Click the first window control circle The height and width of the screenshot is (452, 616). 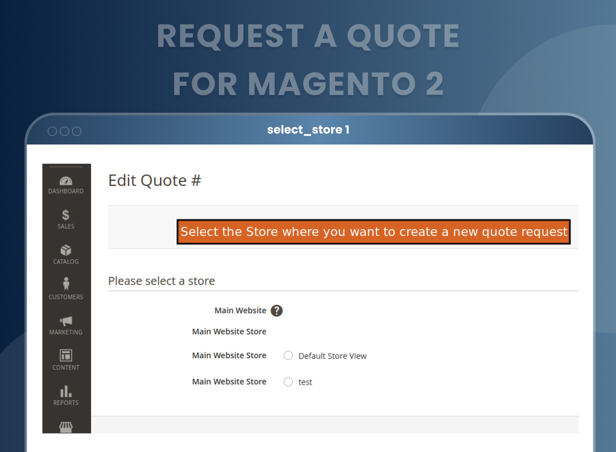pyautogui.click(x=52, y=131)
